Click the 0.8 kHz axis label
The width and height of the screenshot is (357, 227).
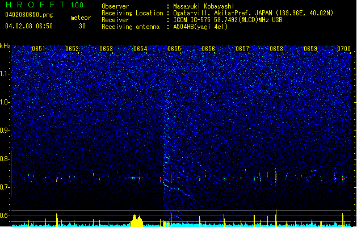[5, 159]
